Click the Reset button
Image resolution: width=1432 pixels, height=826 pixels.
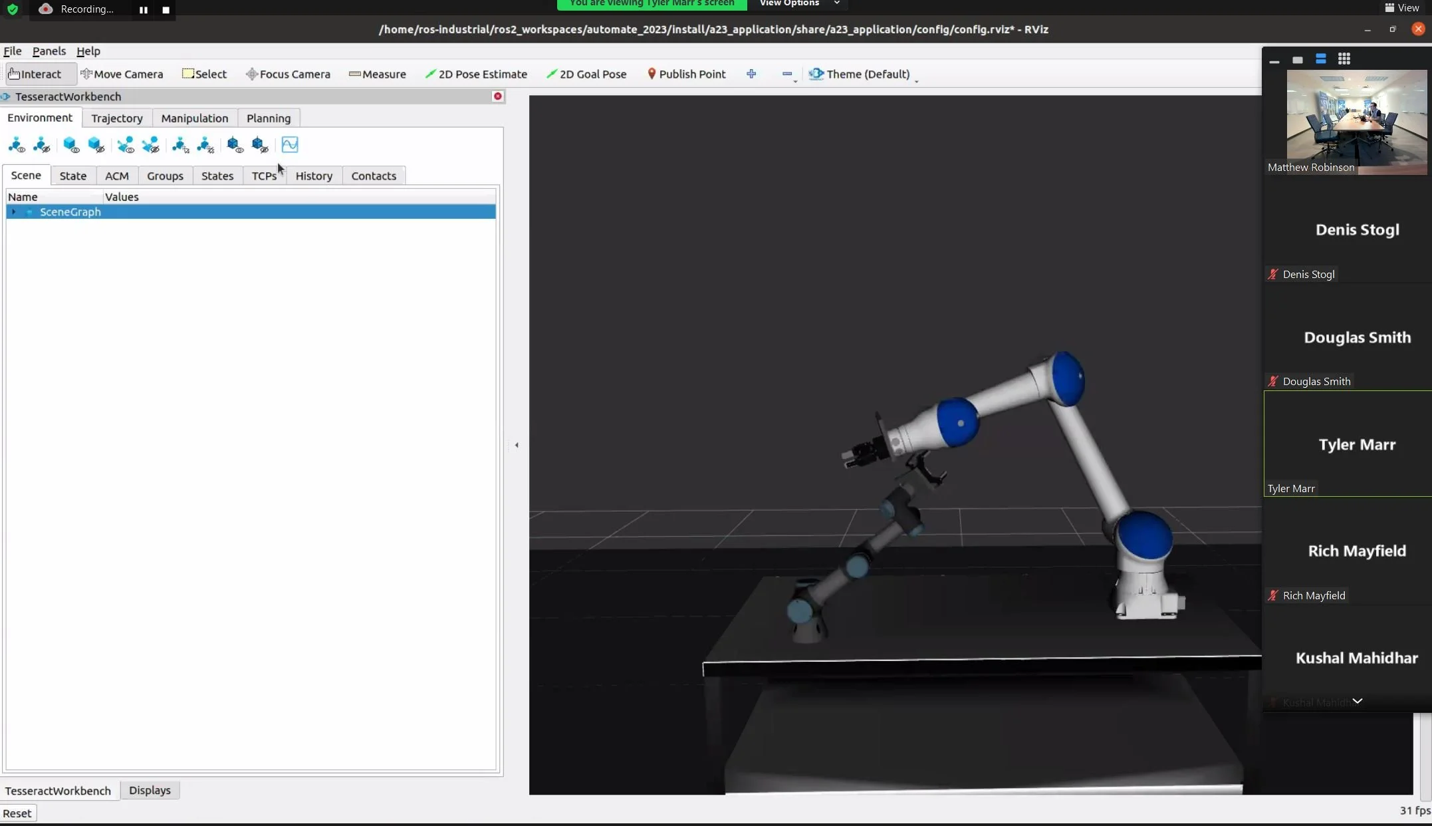tap(17, 813)
